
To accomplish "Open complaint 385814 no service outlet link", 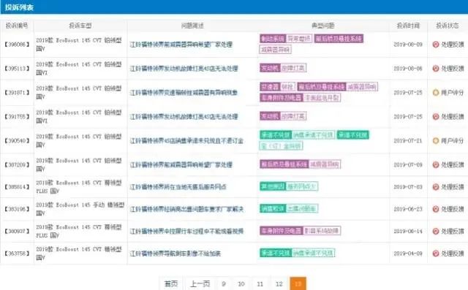I will tap(178, 187).
